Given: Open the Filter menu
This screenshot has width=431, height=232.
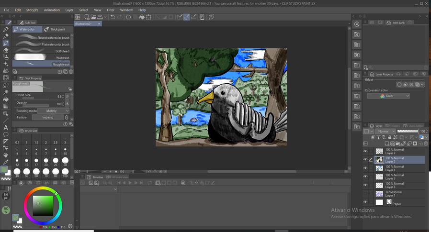Looking at the screenshot, I should [111, 10].
